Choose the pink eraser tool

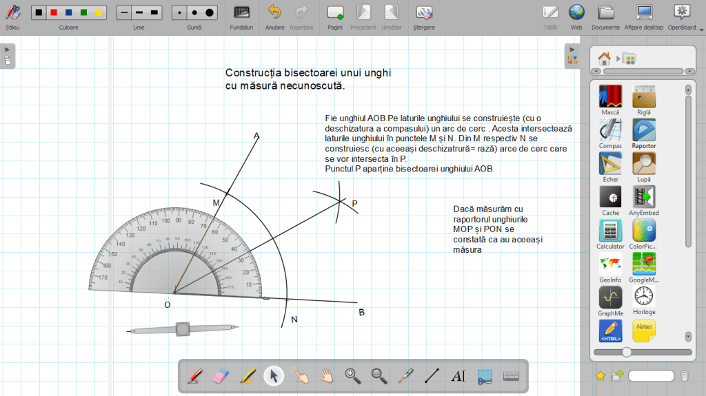(x=221, y=376)
